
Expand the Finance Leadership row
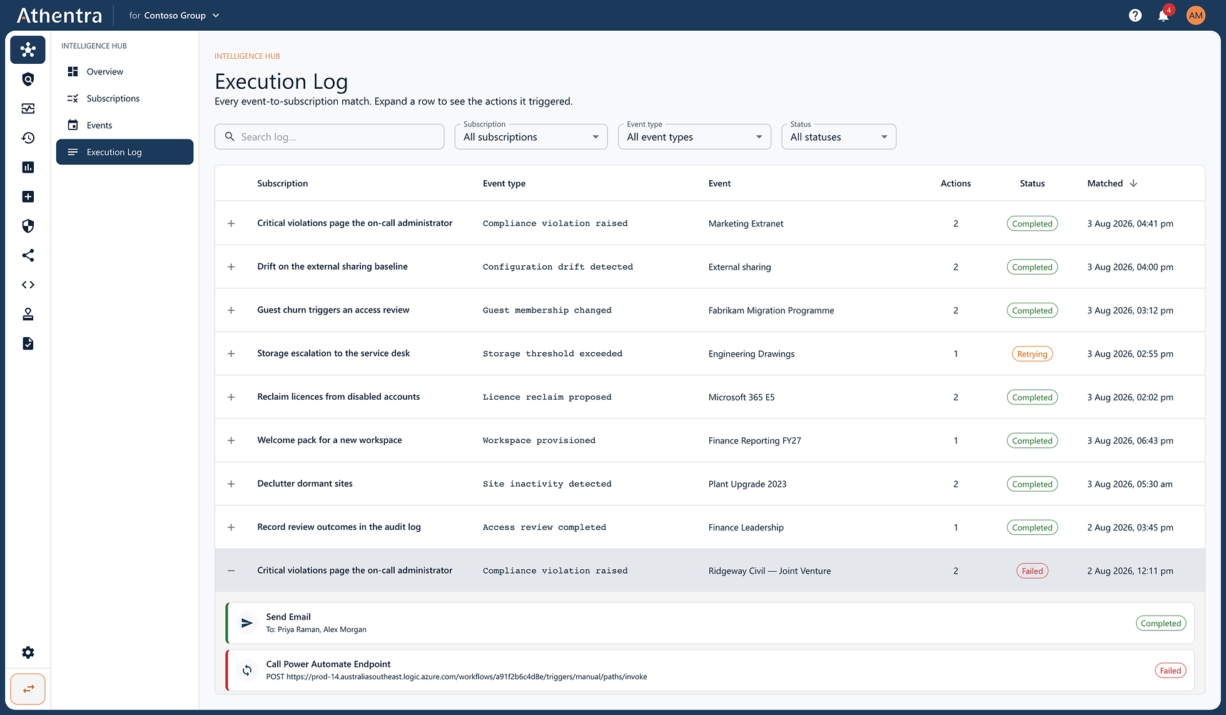pos(231,527)
